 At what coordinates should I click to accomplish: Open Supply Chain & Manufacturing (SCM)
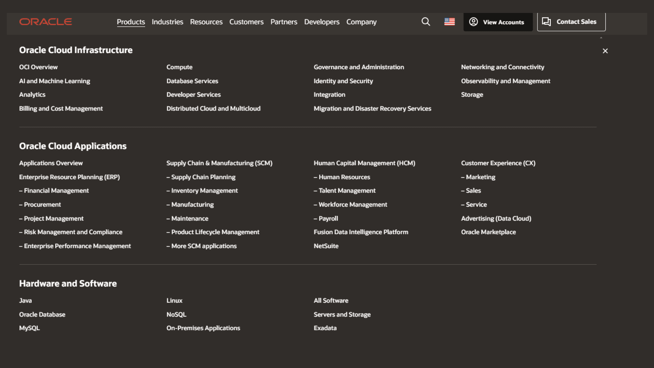coord(220,163)
